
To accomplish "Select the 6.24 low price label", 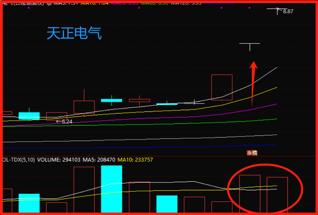I will coord(67,121).
